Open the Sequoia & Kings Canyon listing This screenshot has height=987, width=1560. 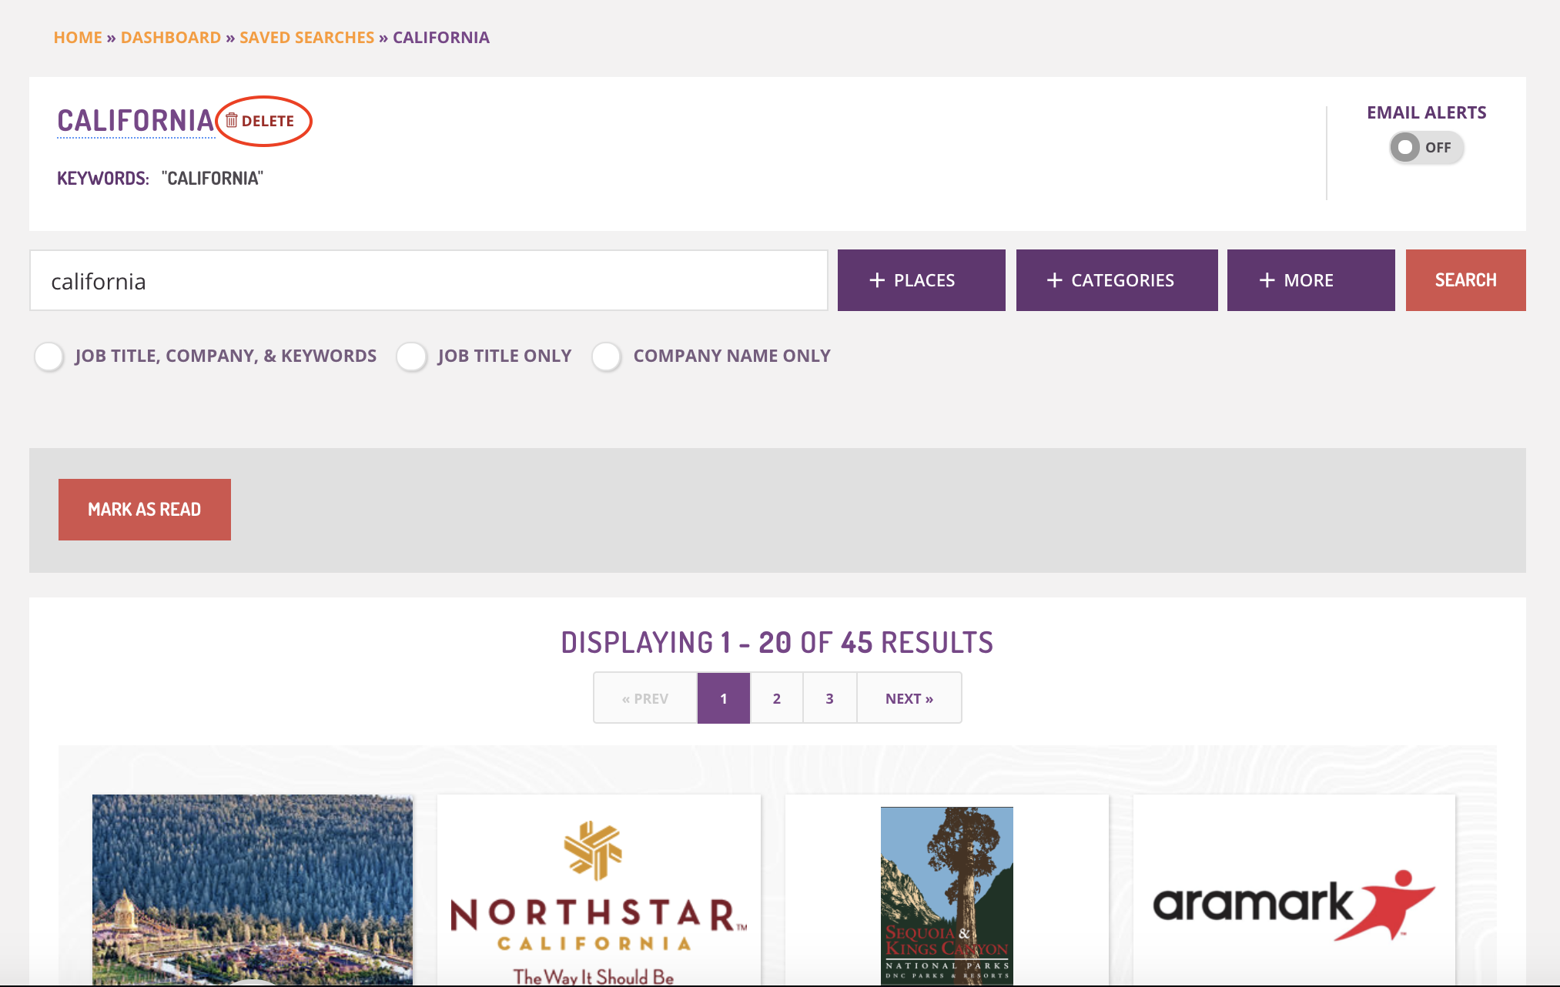coord(947,890)
